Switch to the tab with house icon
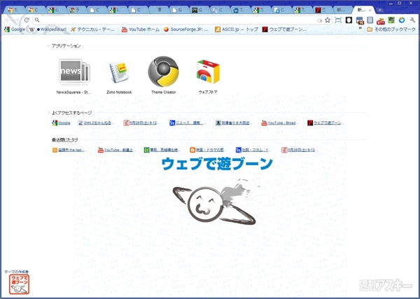This screenshot has height=299, width=420. point(239,11)
